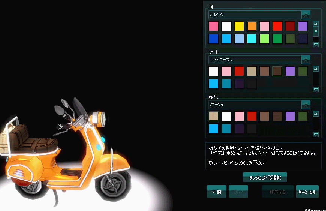The width and height of the screenshot is (326, 211).
Task: Pick the pink swatch in カバン section
Action: (x=239, y=116)
